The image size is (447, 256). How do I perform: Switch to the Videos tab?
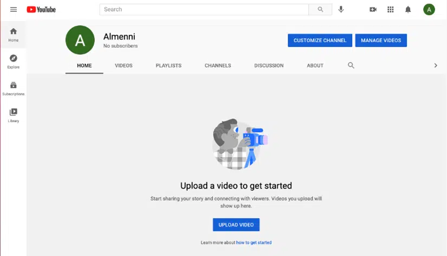(124, 65)
